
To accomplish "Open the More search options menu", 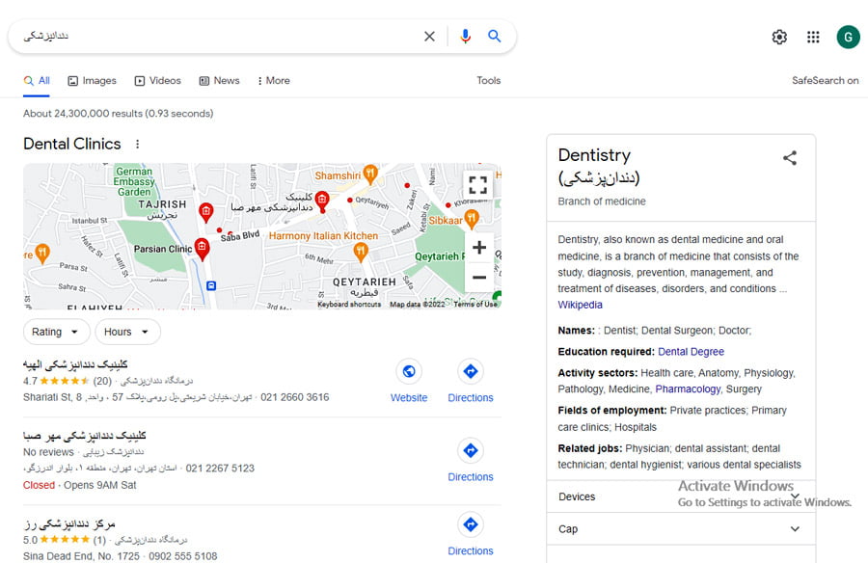I will (x=274, y=81).
